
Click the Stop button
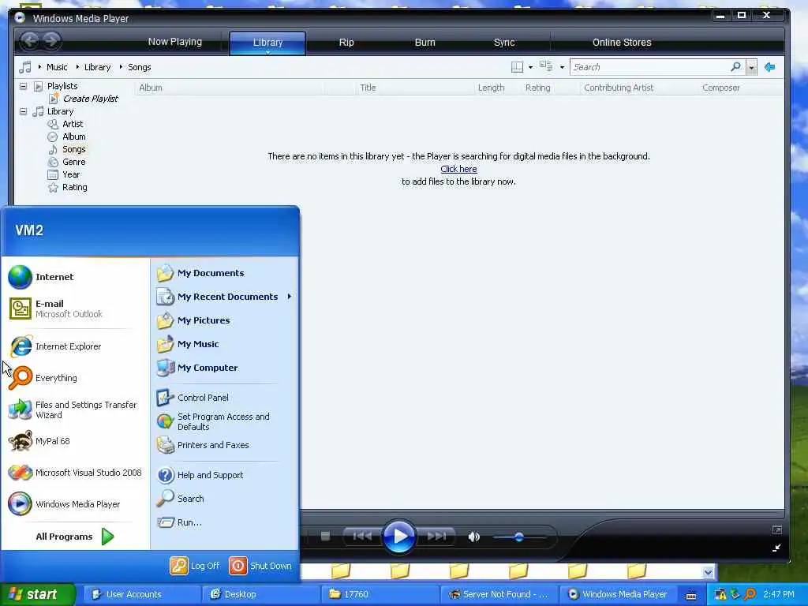pyautogui.click(x=325, y=537)
